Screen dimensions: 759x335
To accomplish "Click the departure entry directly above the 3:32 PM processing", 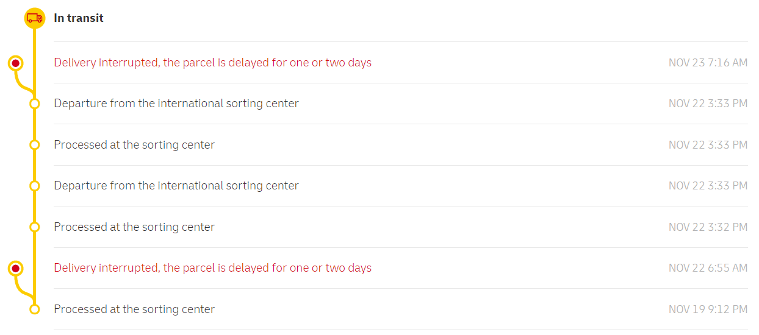I will click(x=176, y=186).
